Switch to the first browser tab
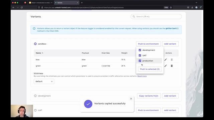Image resolution: width=214 pixels, height=120 pixels. click(40, 3)
